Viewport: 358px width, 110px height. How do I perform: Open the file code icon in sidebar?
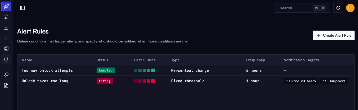pyautogui.click(x=6, y=86)
